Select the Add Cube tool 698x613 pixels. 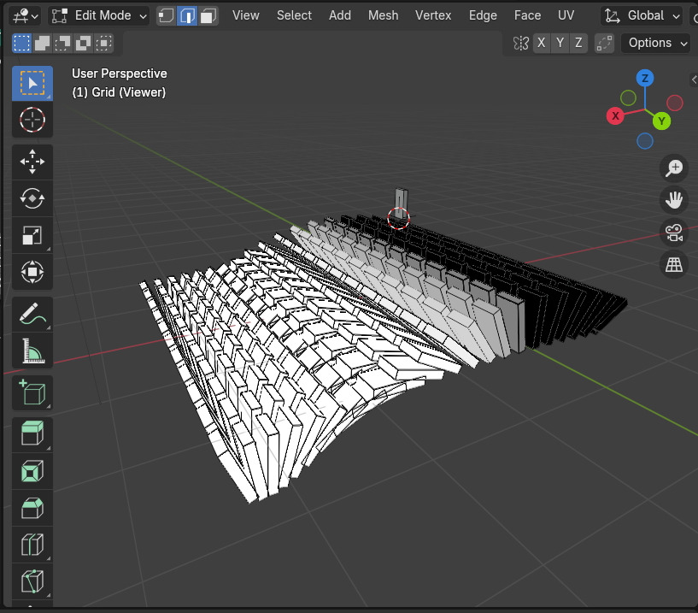pyautogui.click(x=32, y=392)
